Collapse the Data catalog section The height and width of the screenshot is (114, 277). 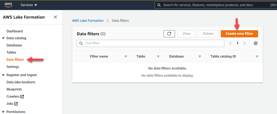3,38
